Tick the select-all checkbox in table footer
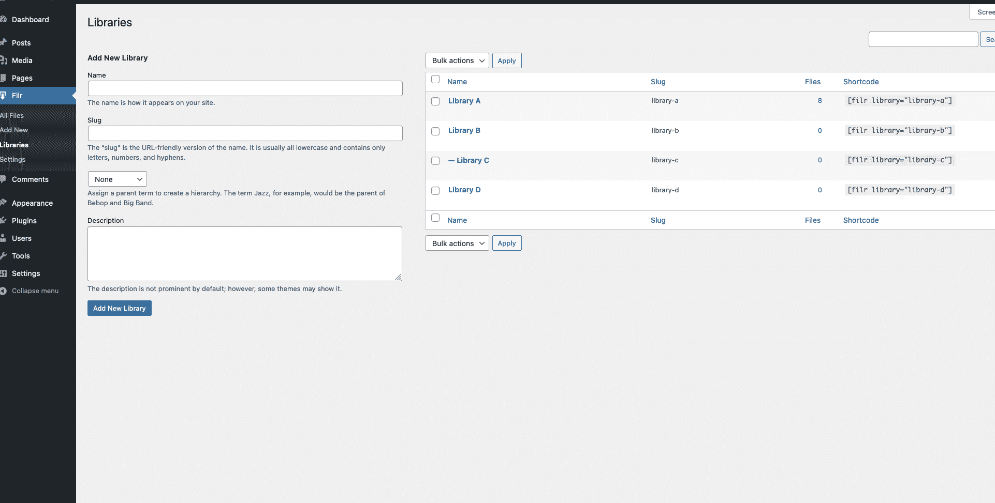 [x=435, y=218]
